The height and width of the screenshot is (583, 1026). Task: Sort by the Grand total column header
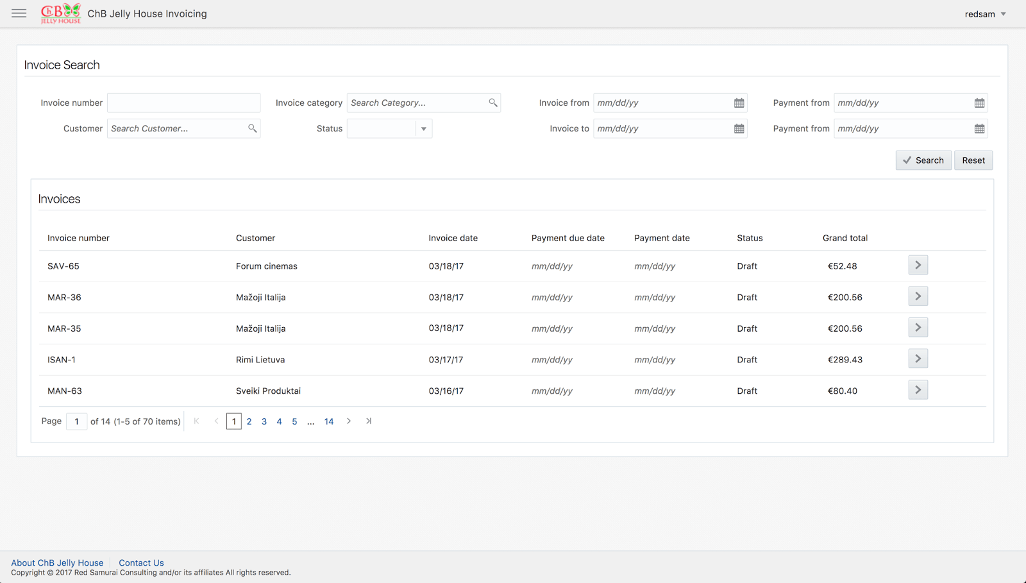(x=845, y=238)
